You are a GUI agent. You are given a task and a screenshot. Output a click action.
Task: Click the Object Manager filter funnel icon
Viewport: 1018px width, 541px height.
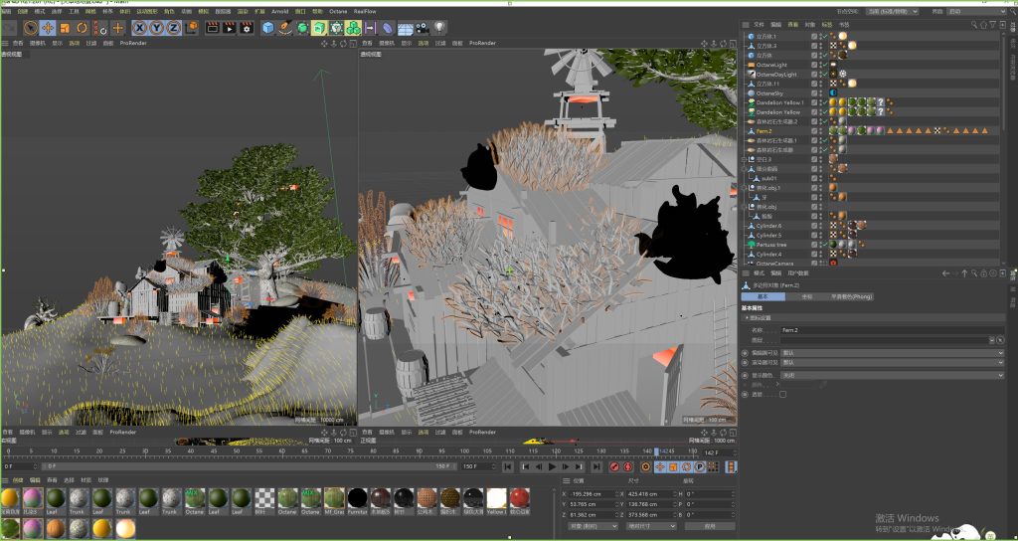pyautogui.click(x=993, y=24)
